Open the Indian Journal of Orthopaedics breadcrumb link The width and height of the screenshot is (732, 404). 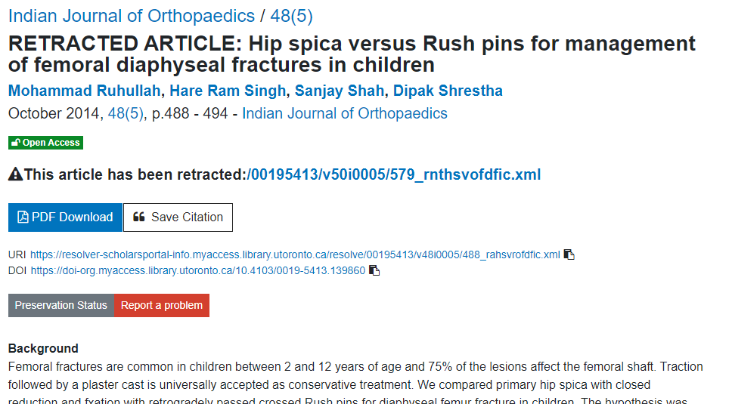[132, 16]
